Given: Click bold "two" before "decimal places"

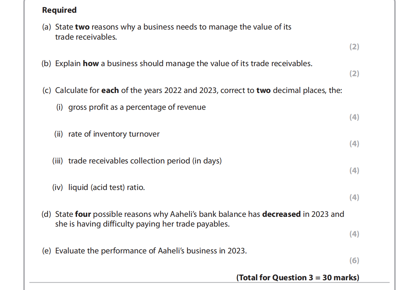Looking at the screenshot, I should coord(264,90).
